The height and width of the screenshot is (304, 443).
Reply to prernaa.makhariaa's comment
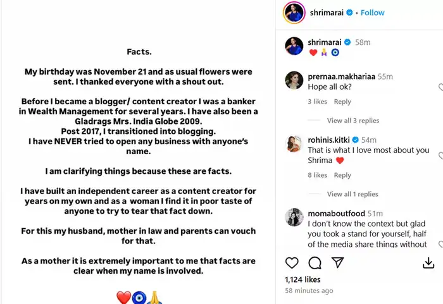pos(342,102)
